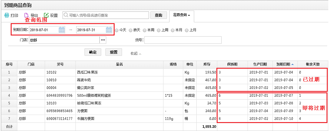The width and height of the screenshot is (329, 131).
Task: Select the 昨天 (yesterday) radio option
Action: (x=131, y=30)
